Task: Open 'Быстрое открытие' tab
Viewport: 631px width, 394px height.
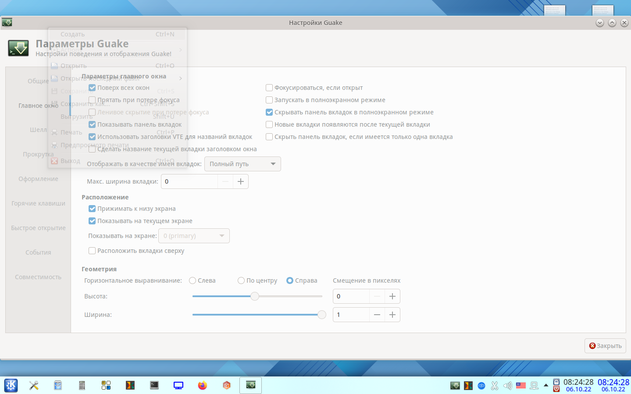Action: coord(38,228)
